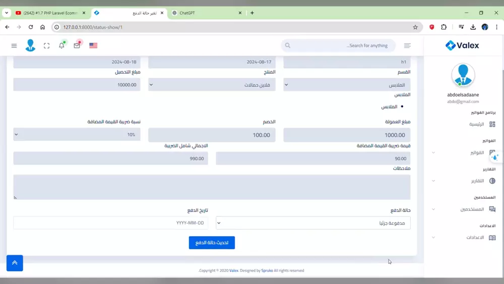This screenshot has height=284, width=504.
Task: Click the user profile avatar in header
Action: pyautogui.click(x=30, y=45)
